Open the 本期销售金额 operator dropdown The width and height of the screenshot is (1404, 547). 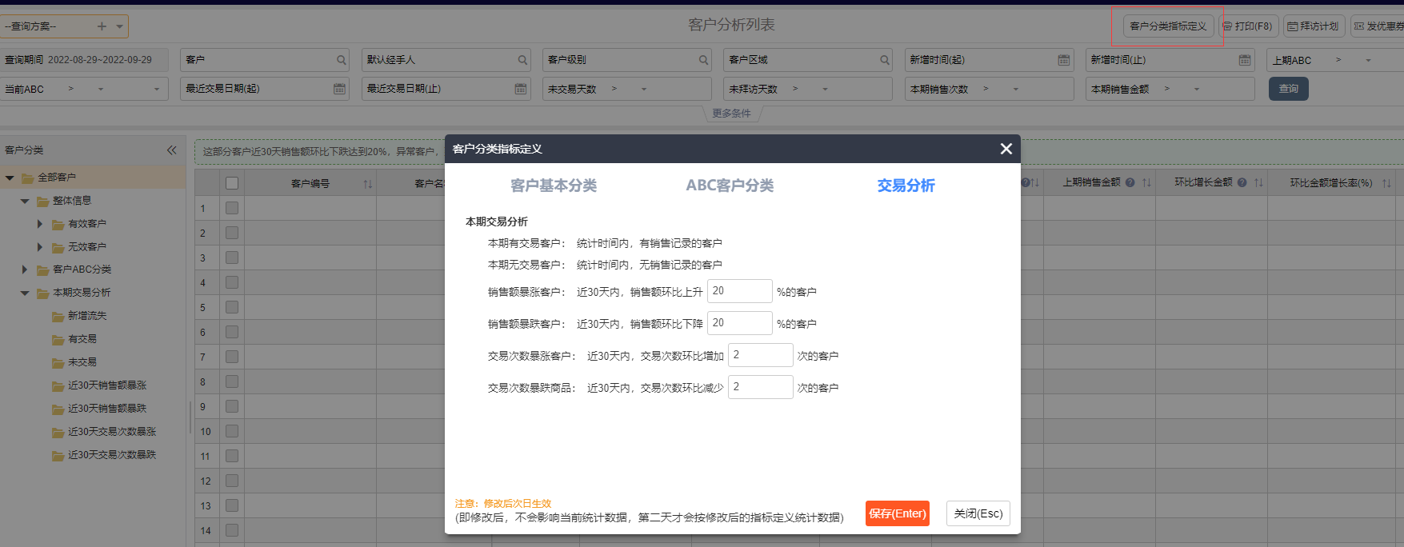pyautogui.click(x=1197, y=89)
